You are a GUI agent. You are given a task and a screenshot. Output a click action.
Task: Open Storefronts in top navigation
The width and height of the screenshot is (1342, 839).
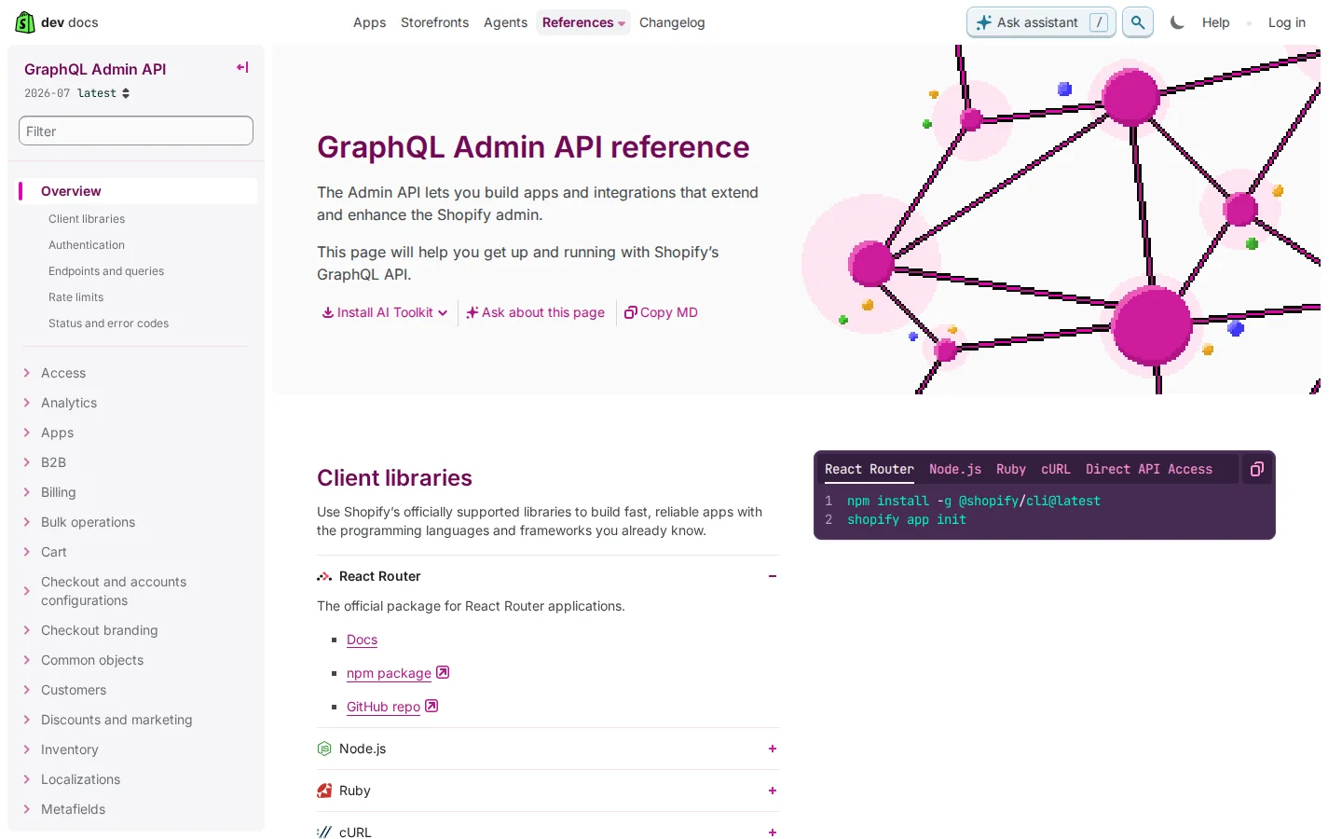tap(434, 22)
